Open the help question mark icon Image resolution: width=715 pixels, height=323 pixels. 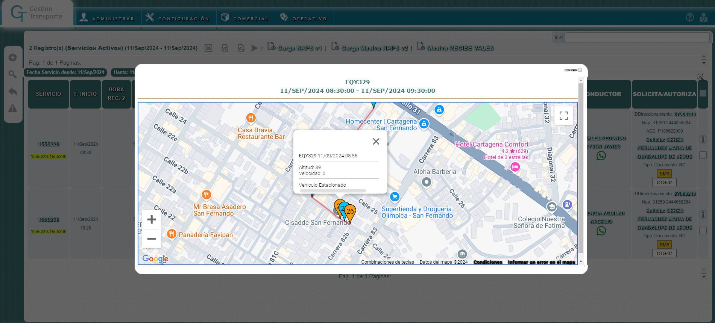pos(689,17)
